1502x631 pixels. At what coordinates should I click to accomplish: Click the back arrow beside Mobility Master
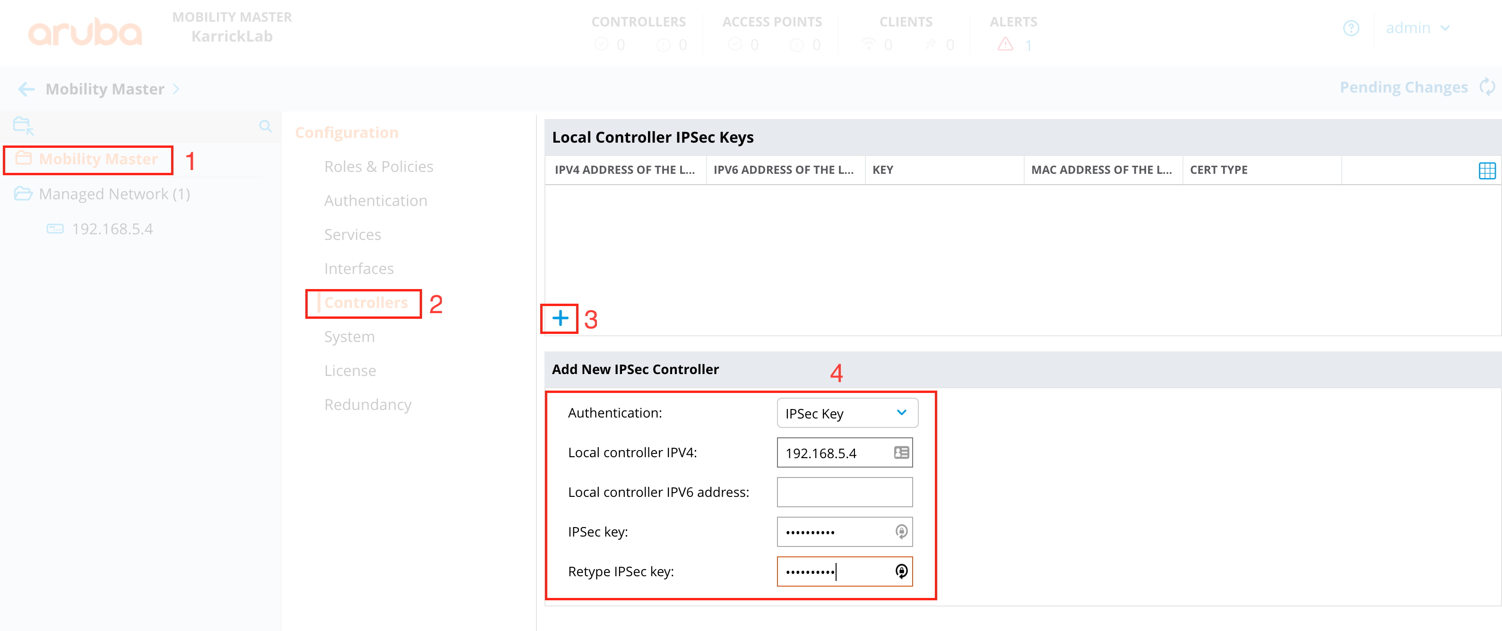(x=26, y=89)
